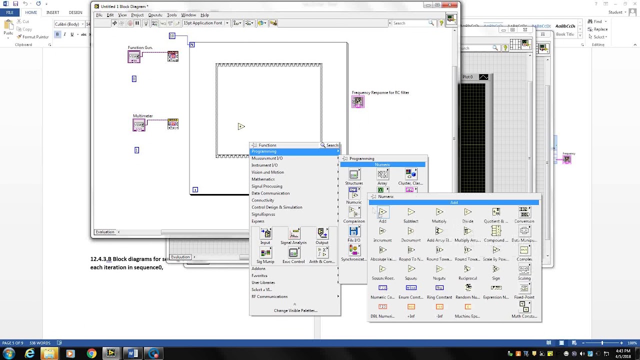Image resolution: width=640 pixels, height=360 pixels.
Task: Pin the Numeric palette thumbtack
Action: point(373,196)
